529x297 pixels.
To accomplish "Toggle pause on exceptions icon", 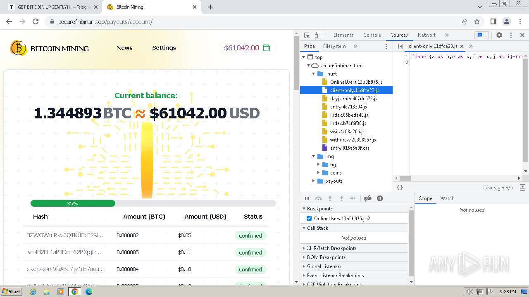I will tap(380, 198).
